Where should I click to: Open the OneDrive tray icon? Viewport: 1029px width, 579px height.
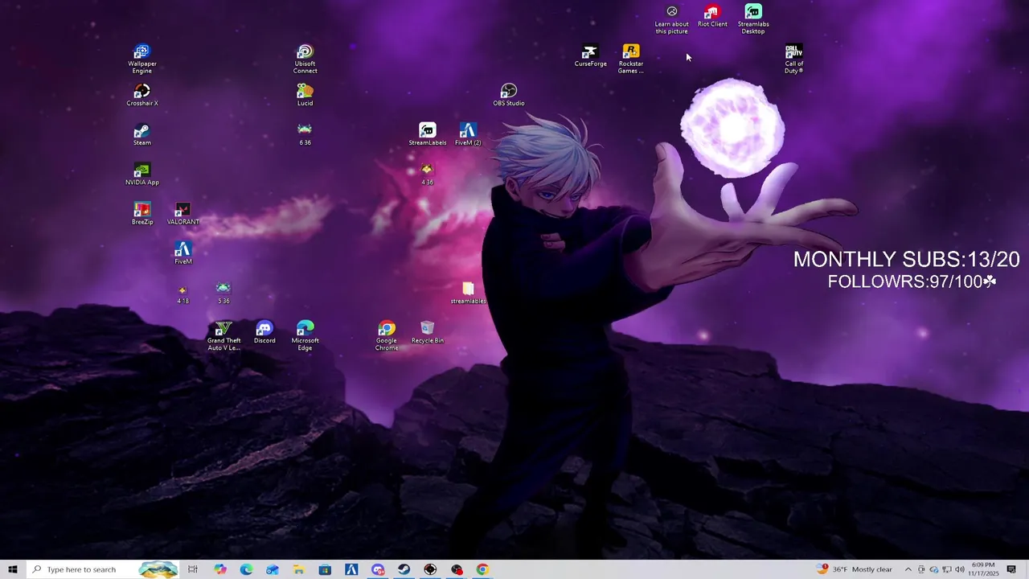934,569
